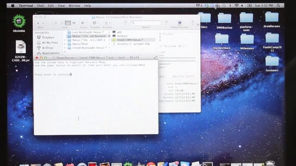Viewport: 296px width, 166px height.
Task: Open the Dropbox toolbar dropdown
Action: (95, 23)
